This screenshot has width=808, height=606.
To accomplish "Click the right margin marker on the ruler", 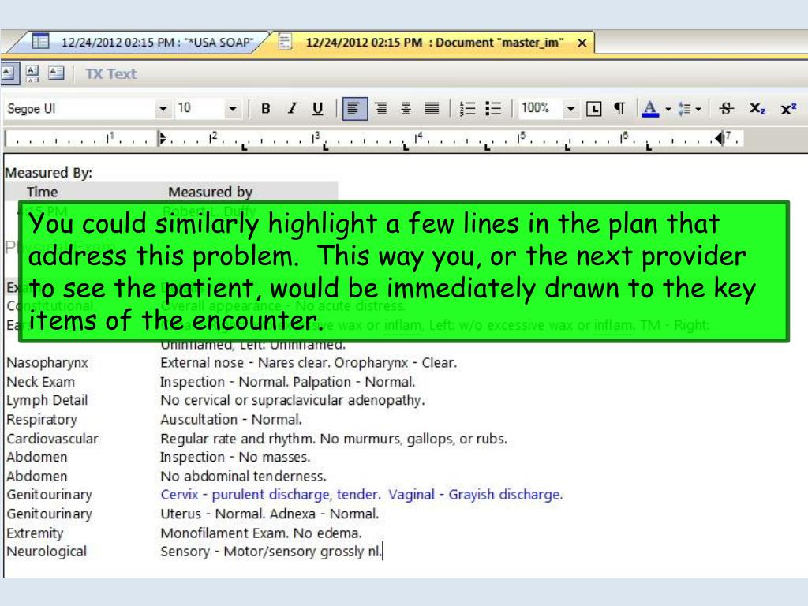I will [x=720, y=138].
